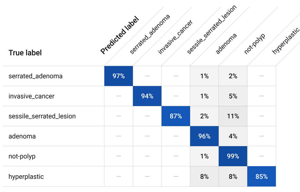The width and height of the screenshot is (300, 192).
Task: Click the 'hyperplastic' column header
Action: tap(286, 40)
